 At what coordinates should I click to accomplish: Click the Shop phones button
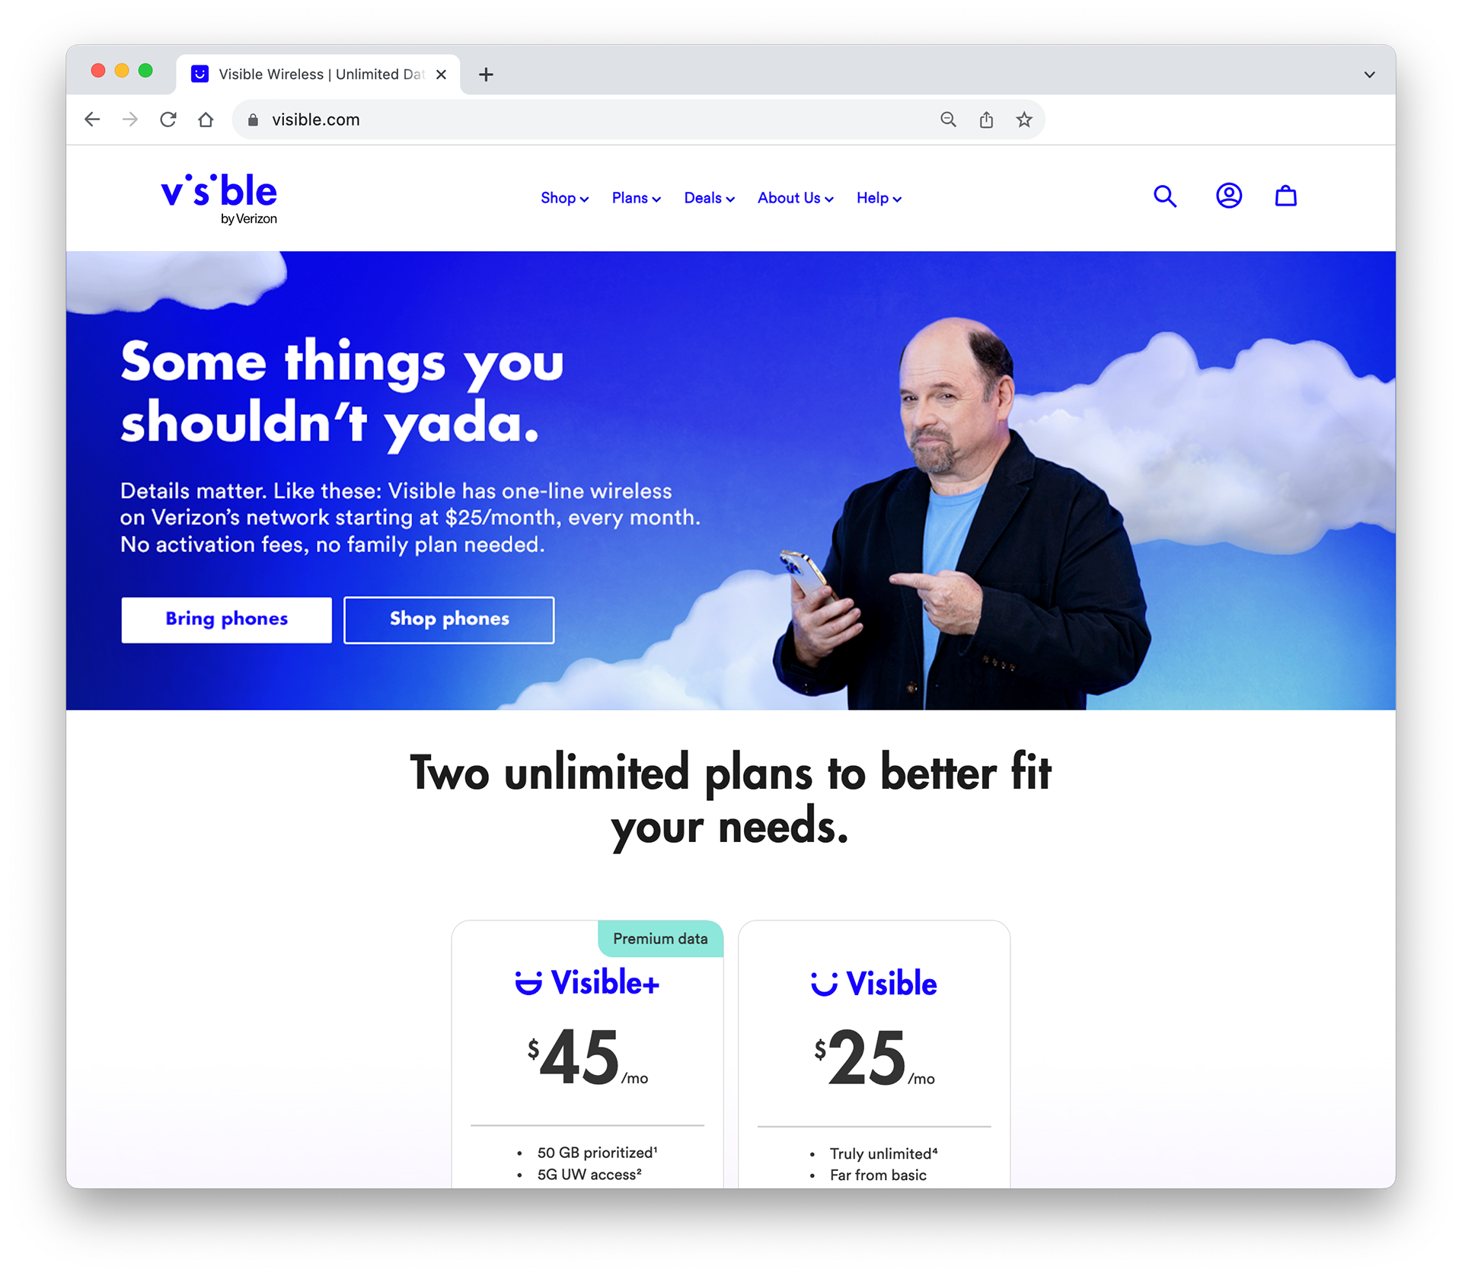click(x=448, y=620)
